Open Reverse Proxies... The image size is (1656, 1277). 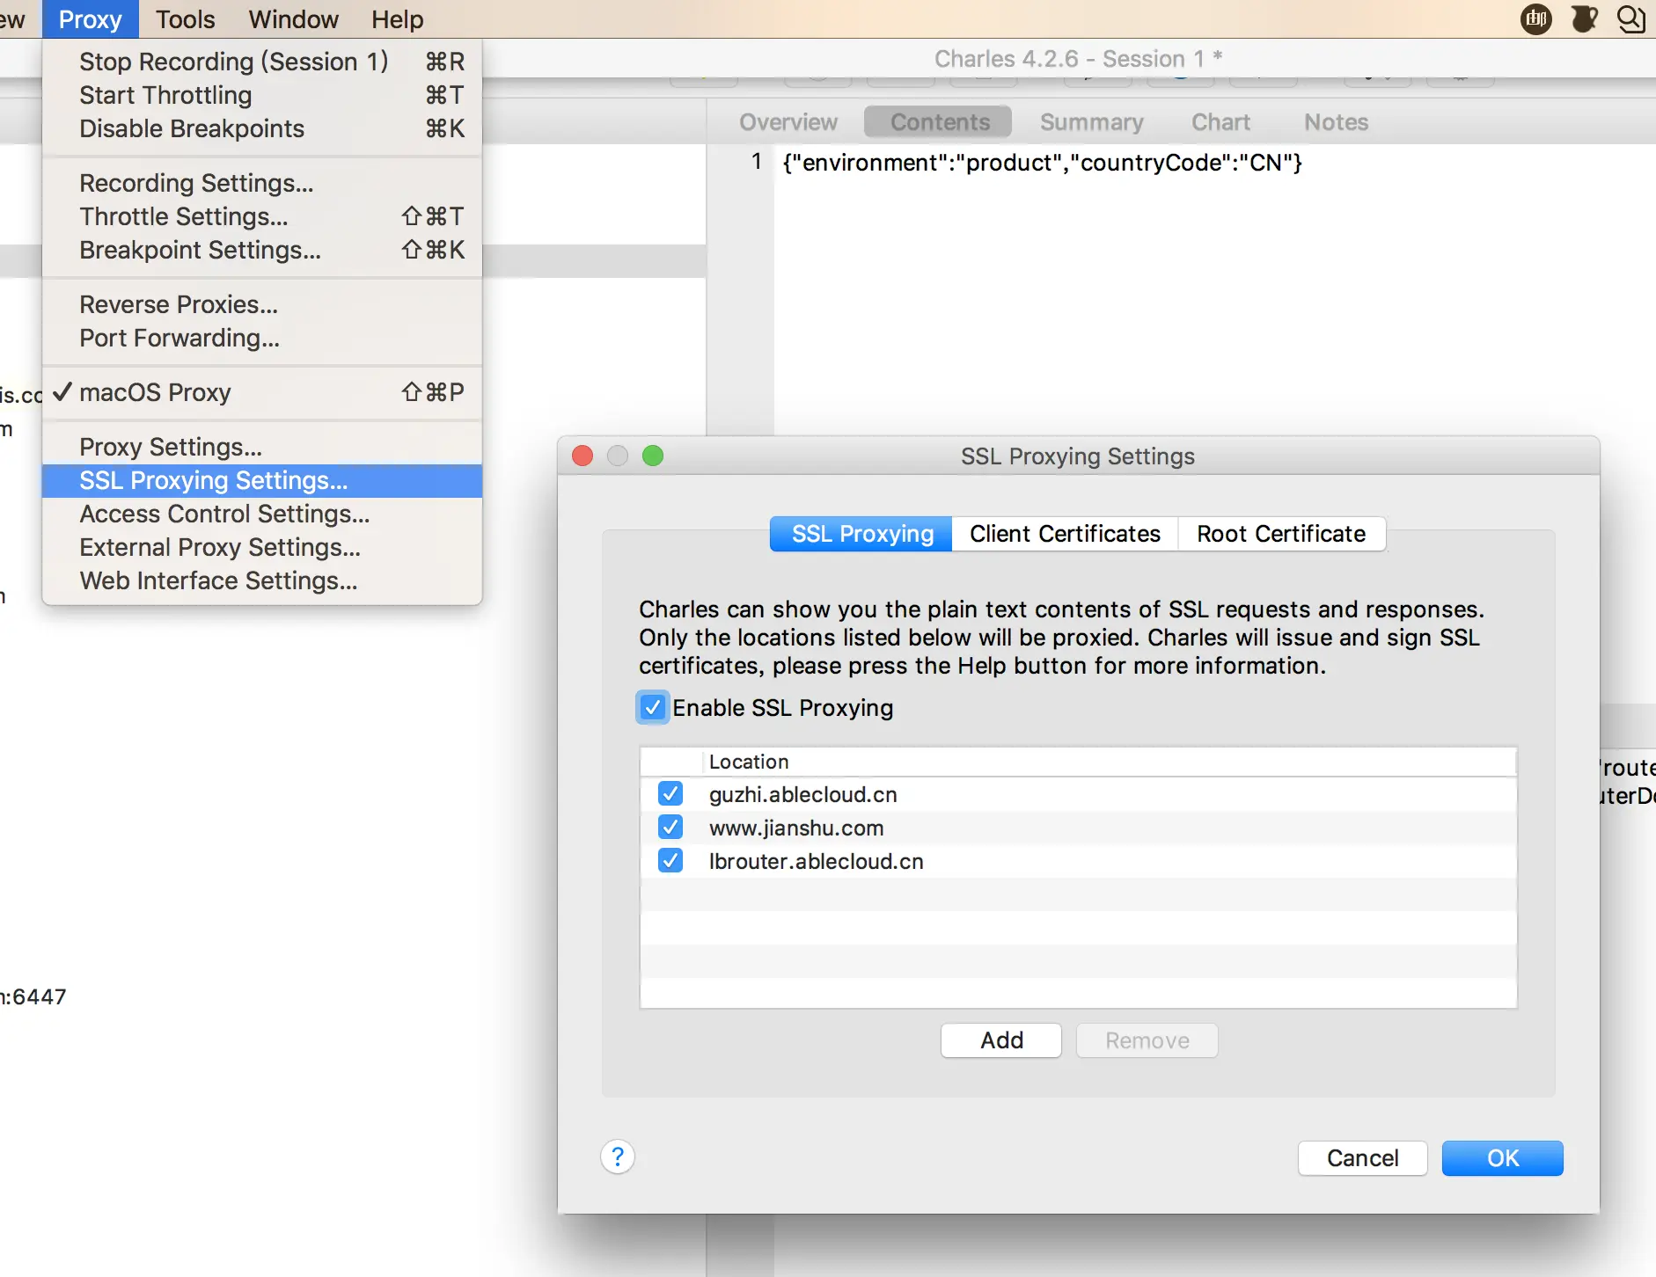click(262, 304)
